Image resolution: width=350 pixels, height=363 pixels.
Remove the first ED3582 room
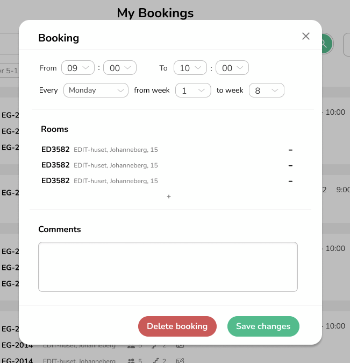point(290,150)
